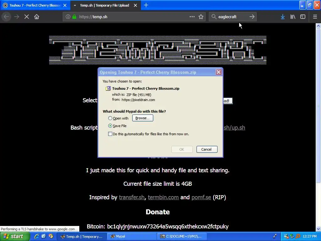The height and width of the screenshot is (241, 321).
Task: Click the Current file size limit text
Action: (x=158, y=184)
